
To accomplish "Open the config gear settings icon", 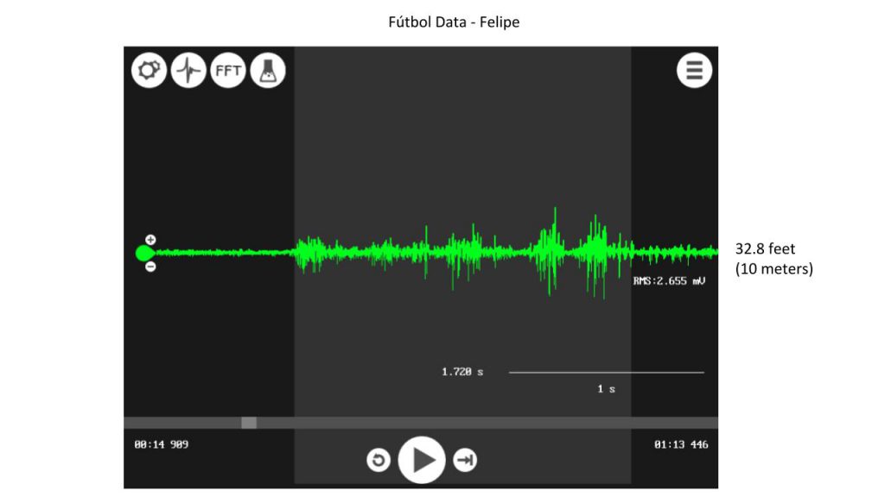I will (x=150, y=71).
